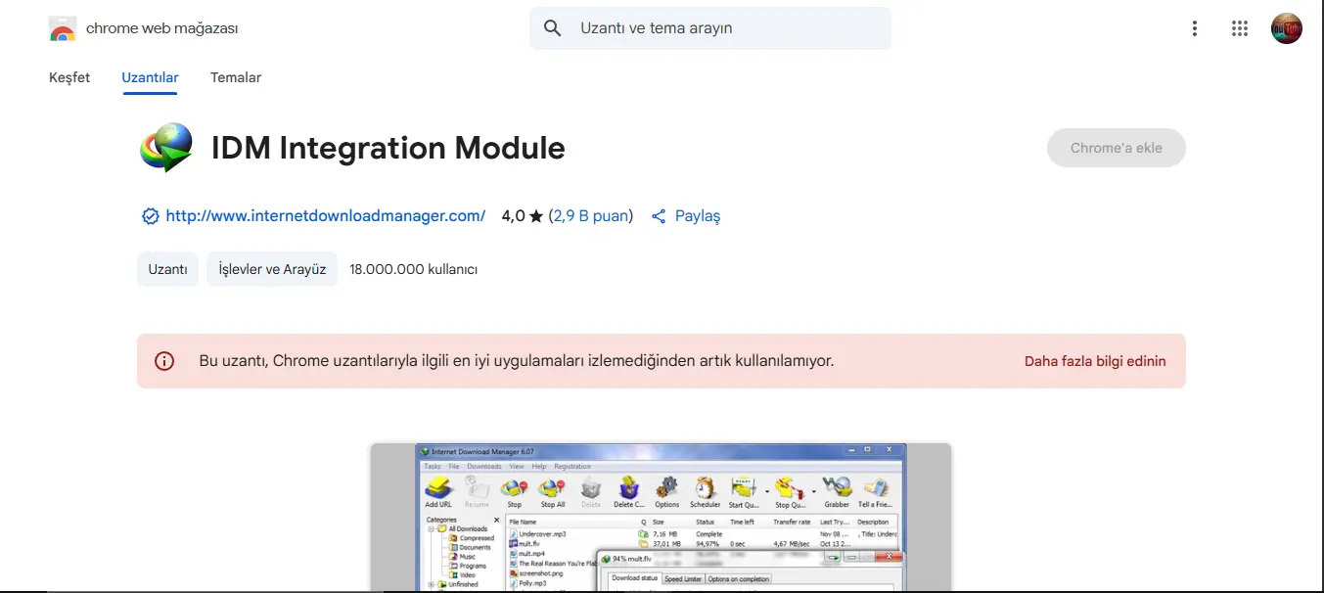The width and height of the screenshot is (1324, 593).
Task: Open the '2,9 B puan' reviews link
Action: click(591, 215)
